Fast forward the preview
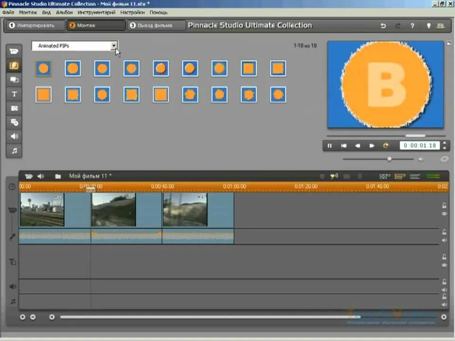 pos(372,145)
